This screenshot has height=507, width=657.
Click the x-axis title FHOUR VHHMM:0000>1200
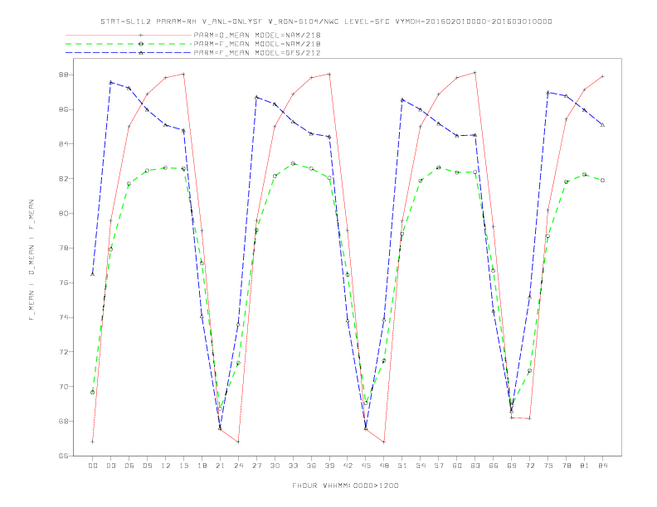[345, 485]
